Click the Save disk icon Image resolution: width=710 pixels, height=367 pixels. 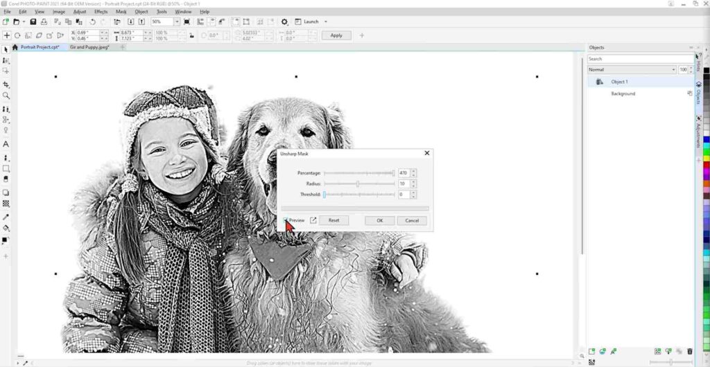(x=33, y=21)
